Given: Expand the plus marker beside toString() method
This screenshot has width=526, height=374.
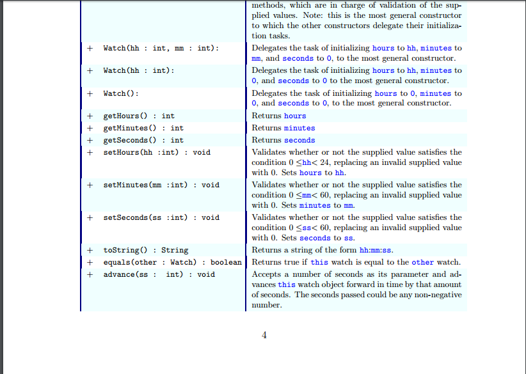Looking at the screenshot, I should [x=90, y=250].
